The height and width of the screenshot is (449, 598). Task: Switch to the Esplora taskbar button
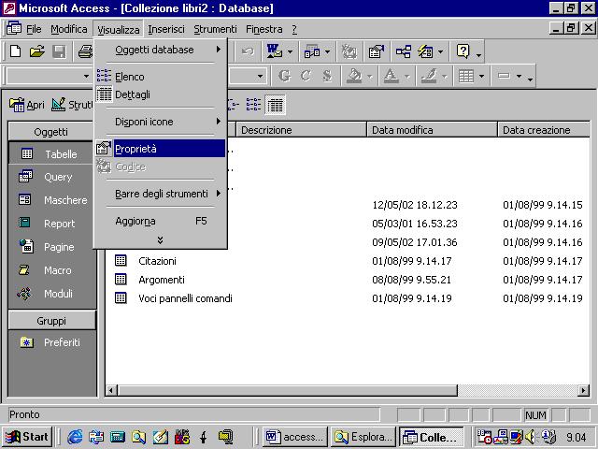pyautogui.click(x=363, y=437)
